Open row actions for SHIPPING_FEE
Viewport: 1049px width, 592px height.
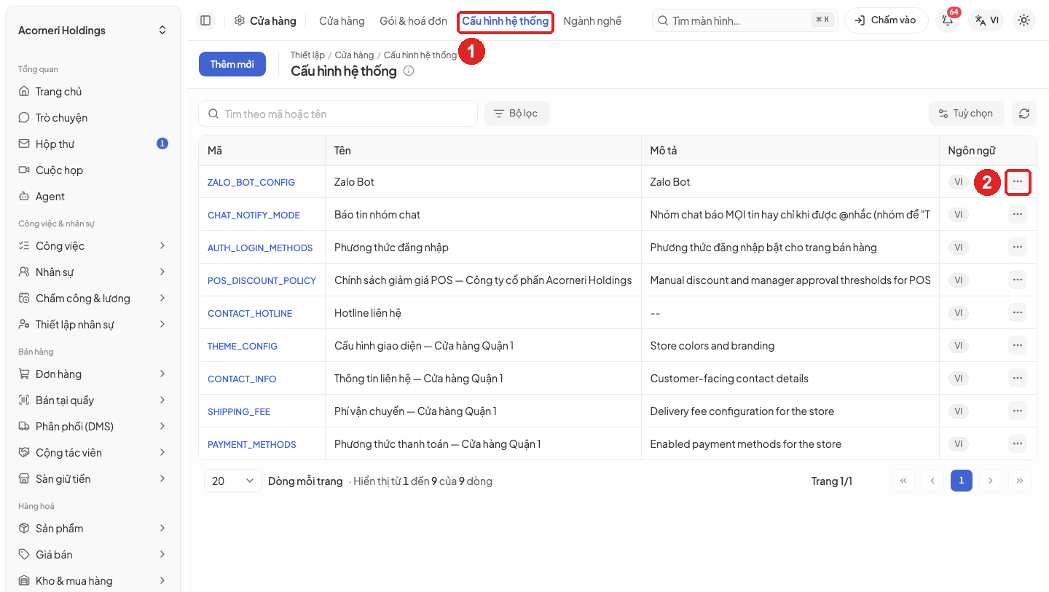[1018, 411]
